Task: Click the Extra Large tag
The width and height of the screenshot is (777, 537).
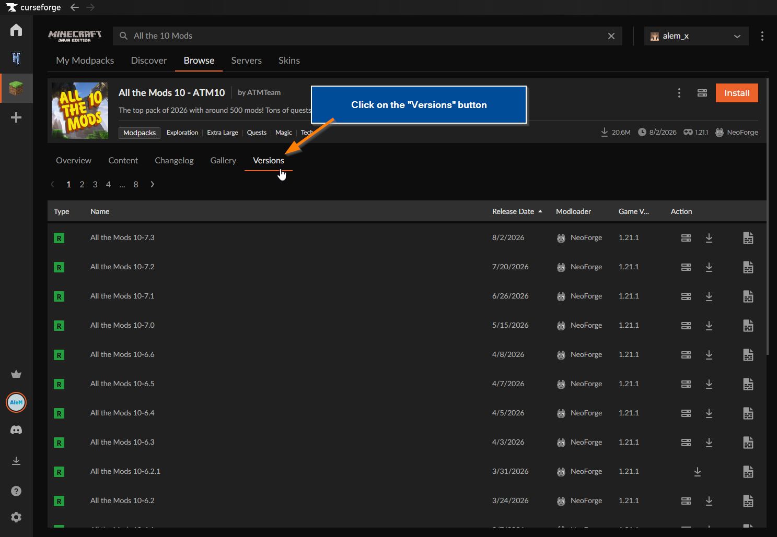Action: (223, 133)
